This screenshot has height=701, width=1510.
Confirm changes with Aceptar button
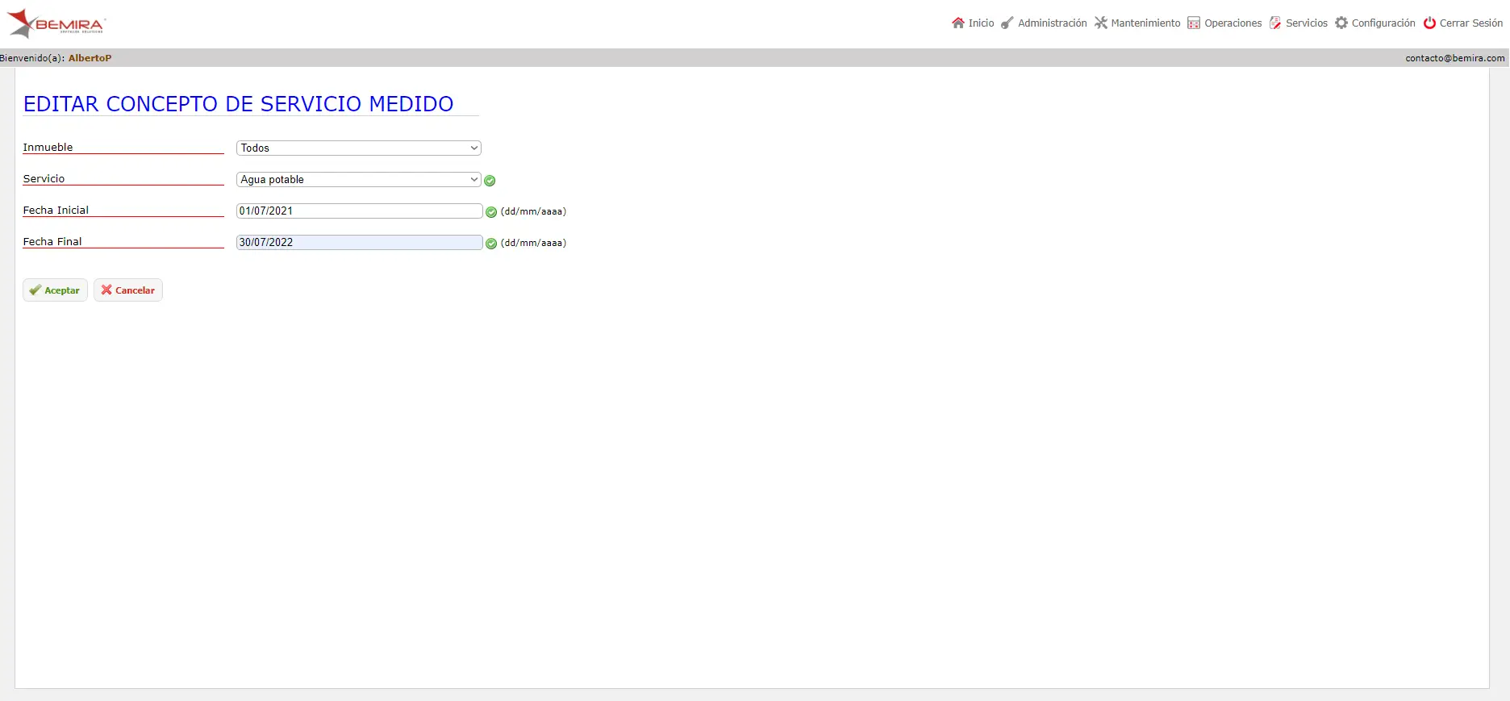point(55,290)
